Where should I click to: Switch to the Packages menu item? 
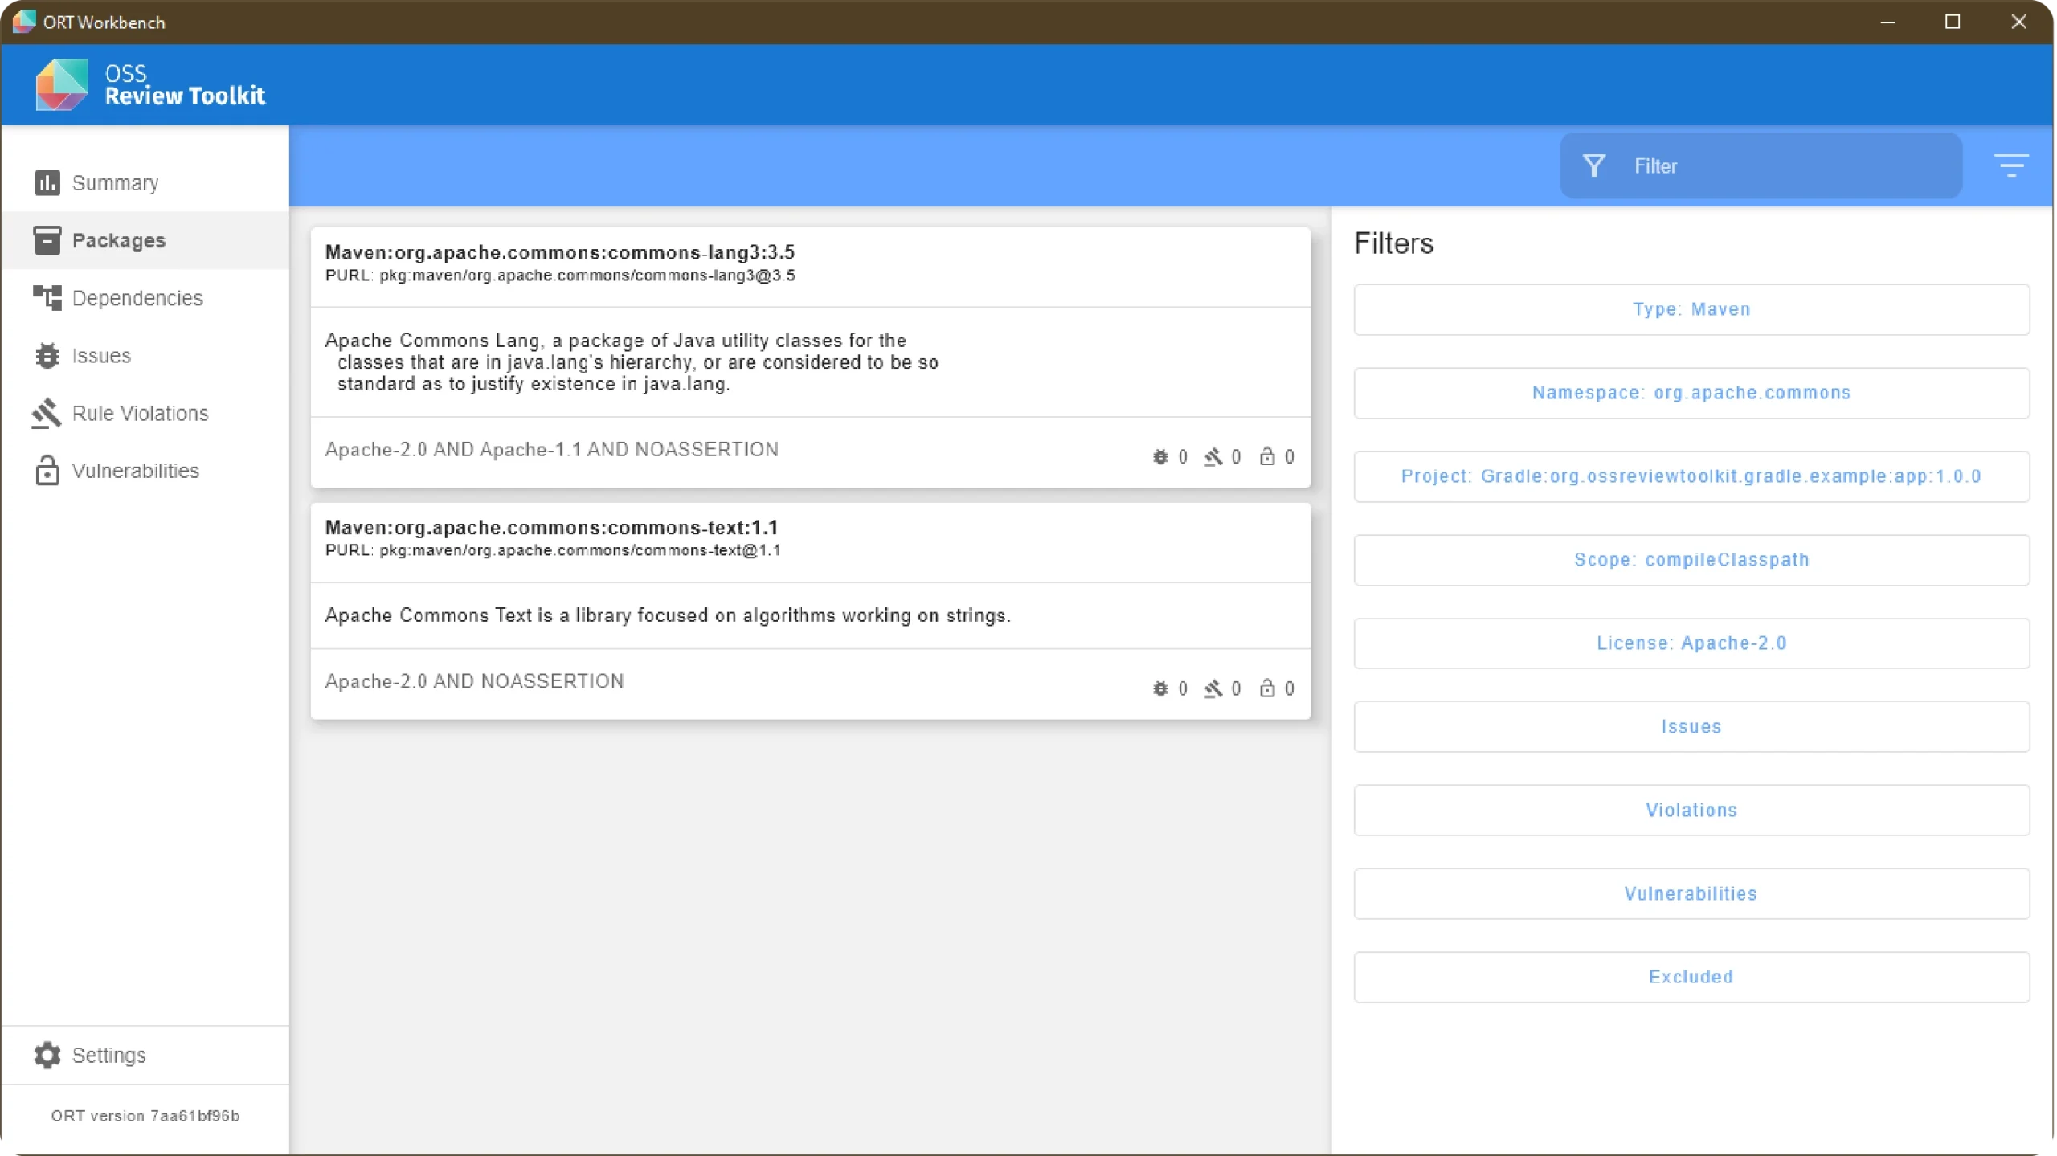point(118,240)
